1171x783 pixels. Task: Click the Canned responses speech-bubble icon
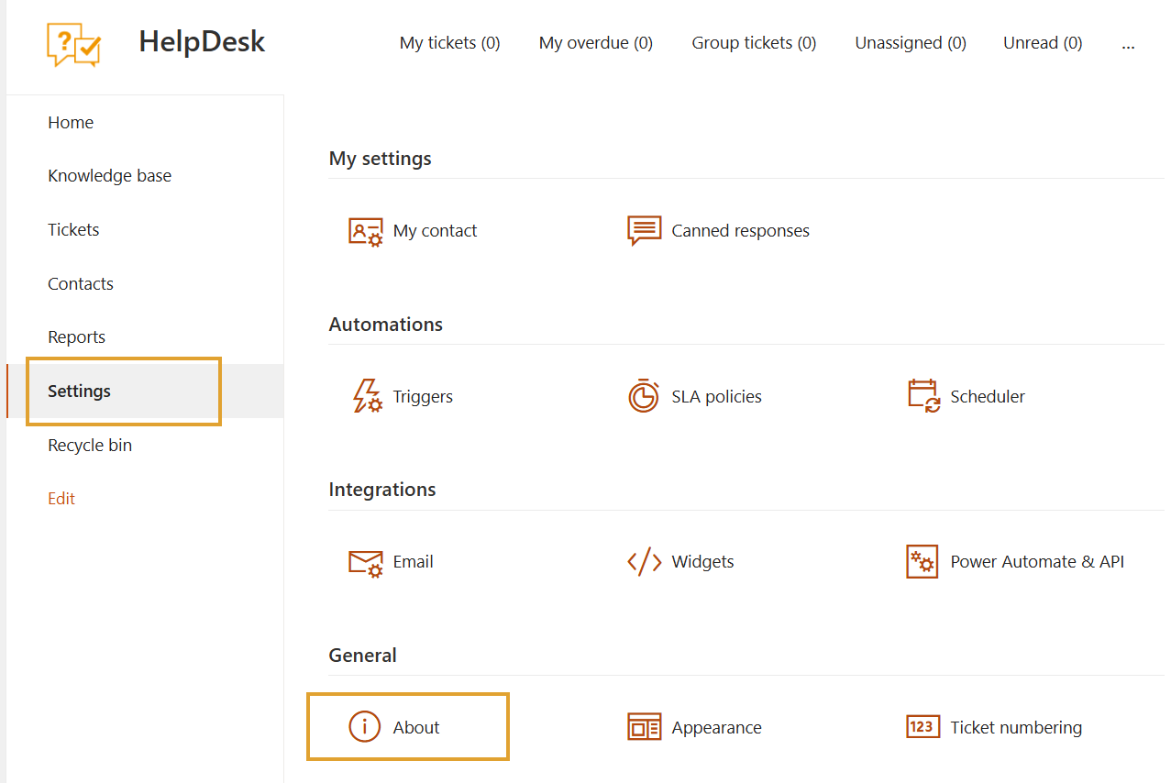coord(644,231)
